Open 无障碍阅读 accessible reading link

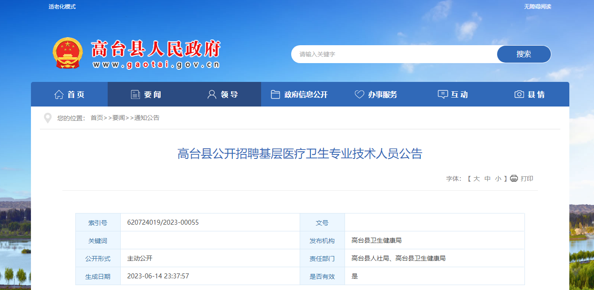537,7
